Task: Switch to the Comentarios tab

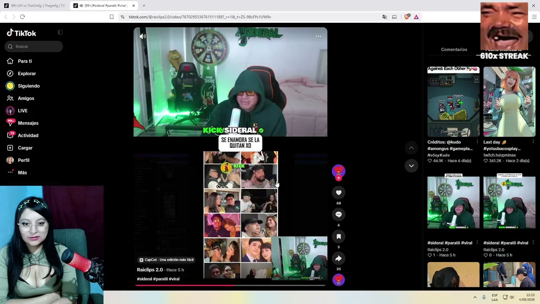Action: click(454, 49)
